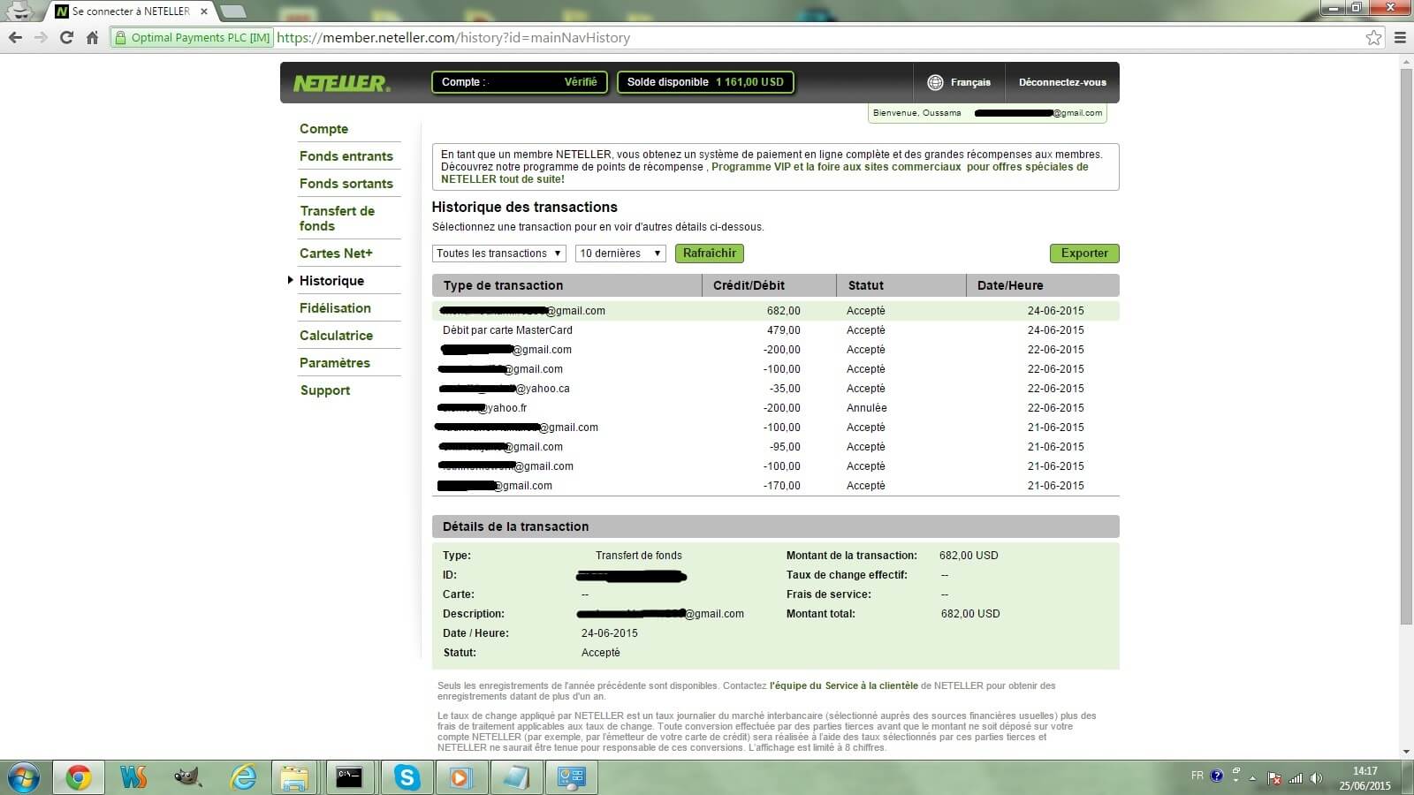Select the -35,00 yahoo.ca transaction row

coord(775,389)
